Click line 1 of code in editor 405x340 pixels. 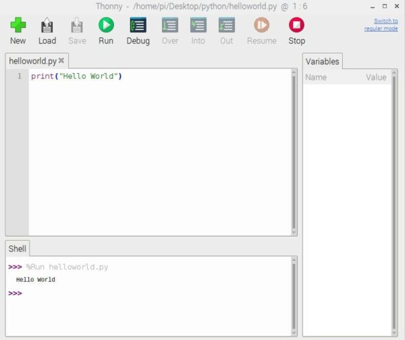(x=76, y=76)
